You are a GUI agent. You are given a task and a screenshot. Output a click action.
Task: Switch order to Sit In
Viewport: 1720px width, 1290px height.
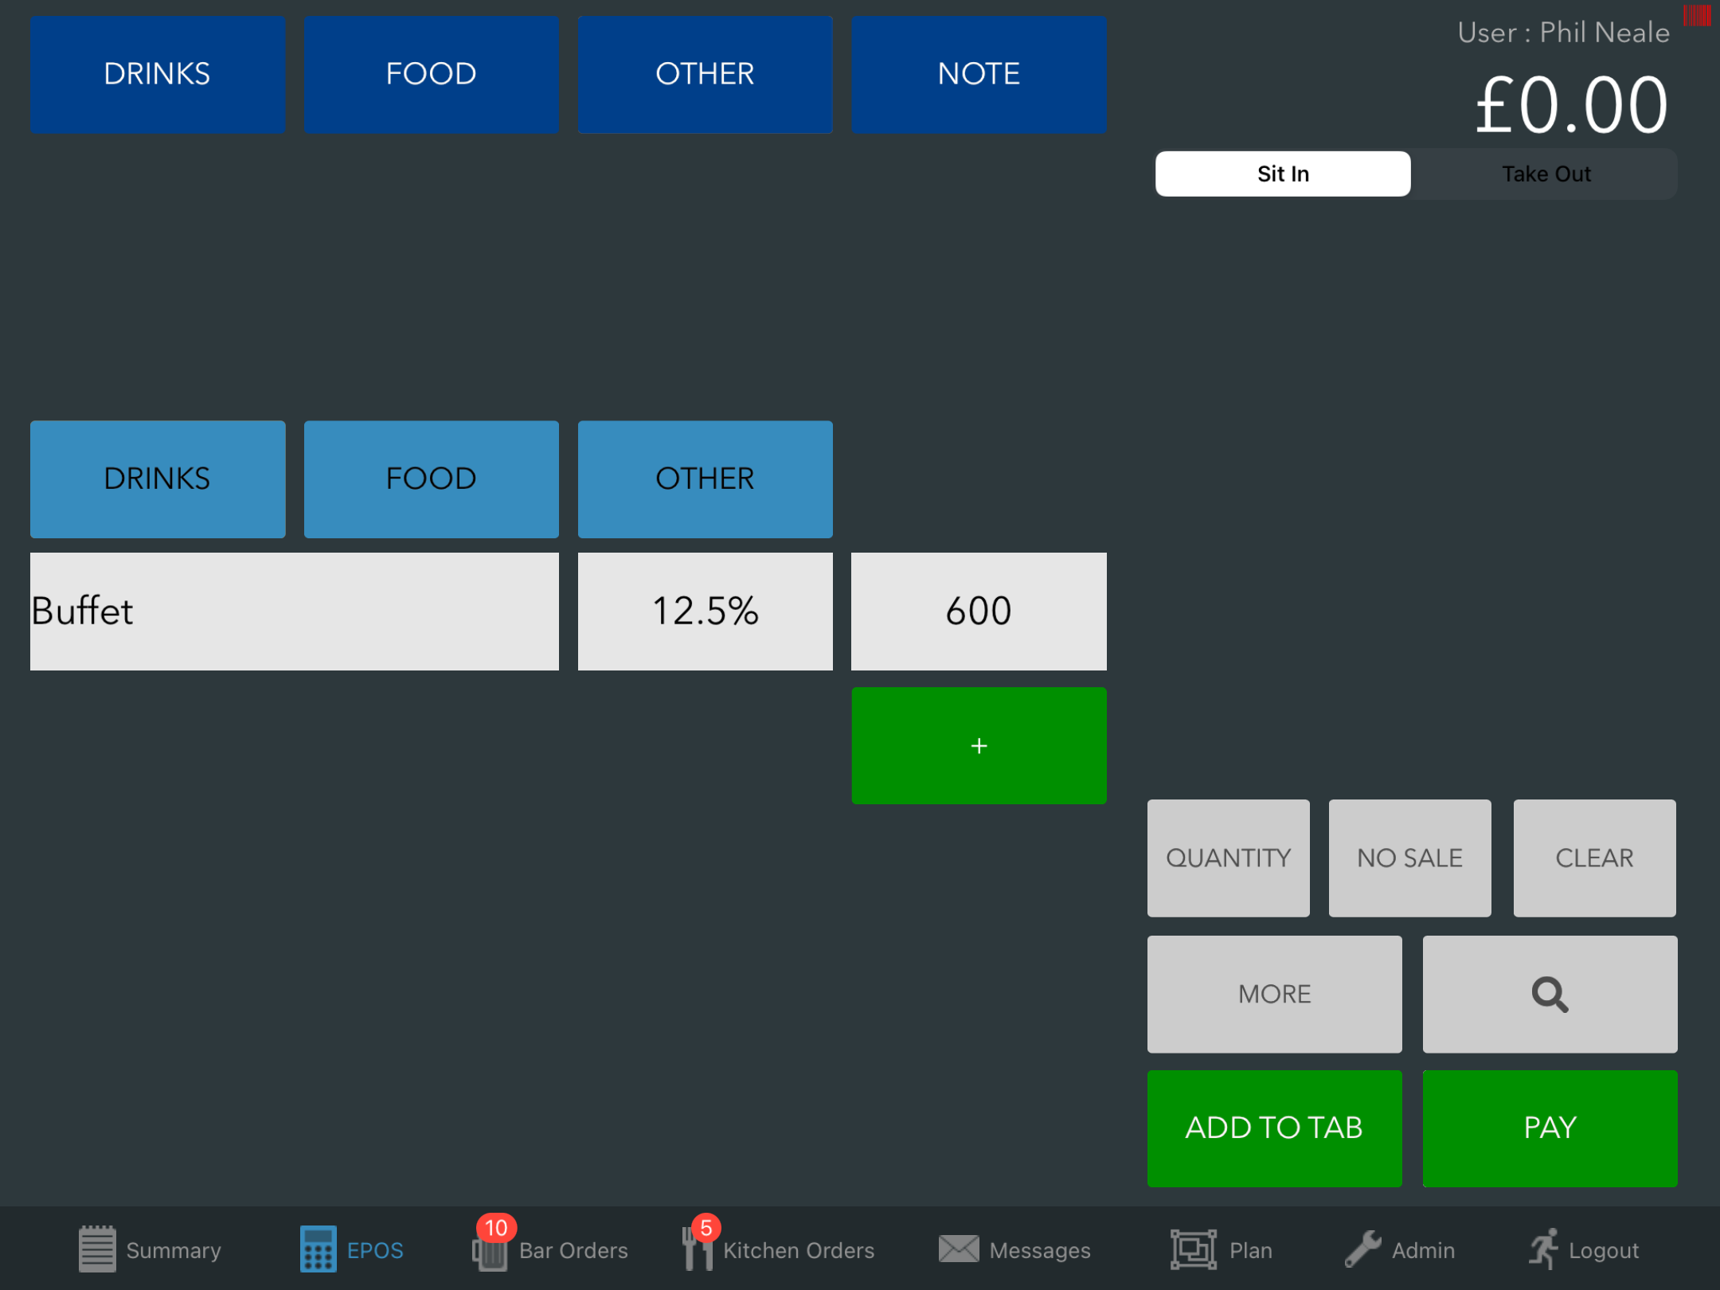[x=1282, y=174]
